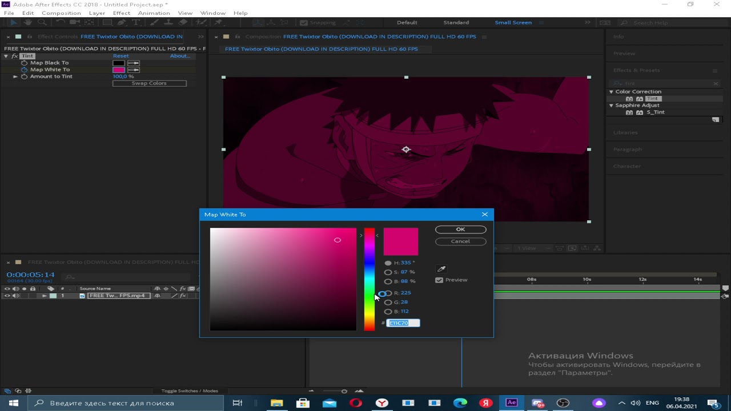Screen dimensions: 731x411
Task: Open Effects & Presets panel menu
Action: point(714,70)
